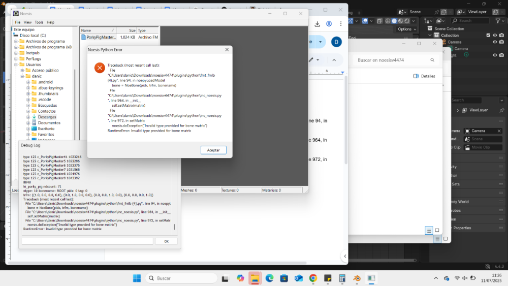This screenshot has width=508, height=286.
Task: Click the Windows Start button
Action: pyautogui.click(x=137, y=278)
